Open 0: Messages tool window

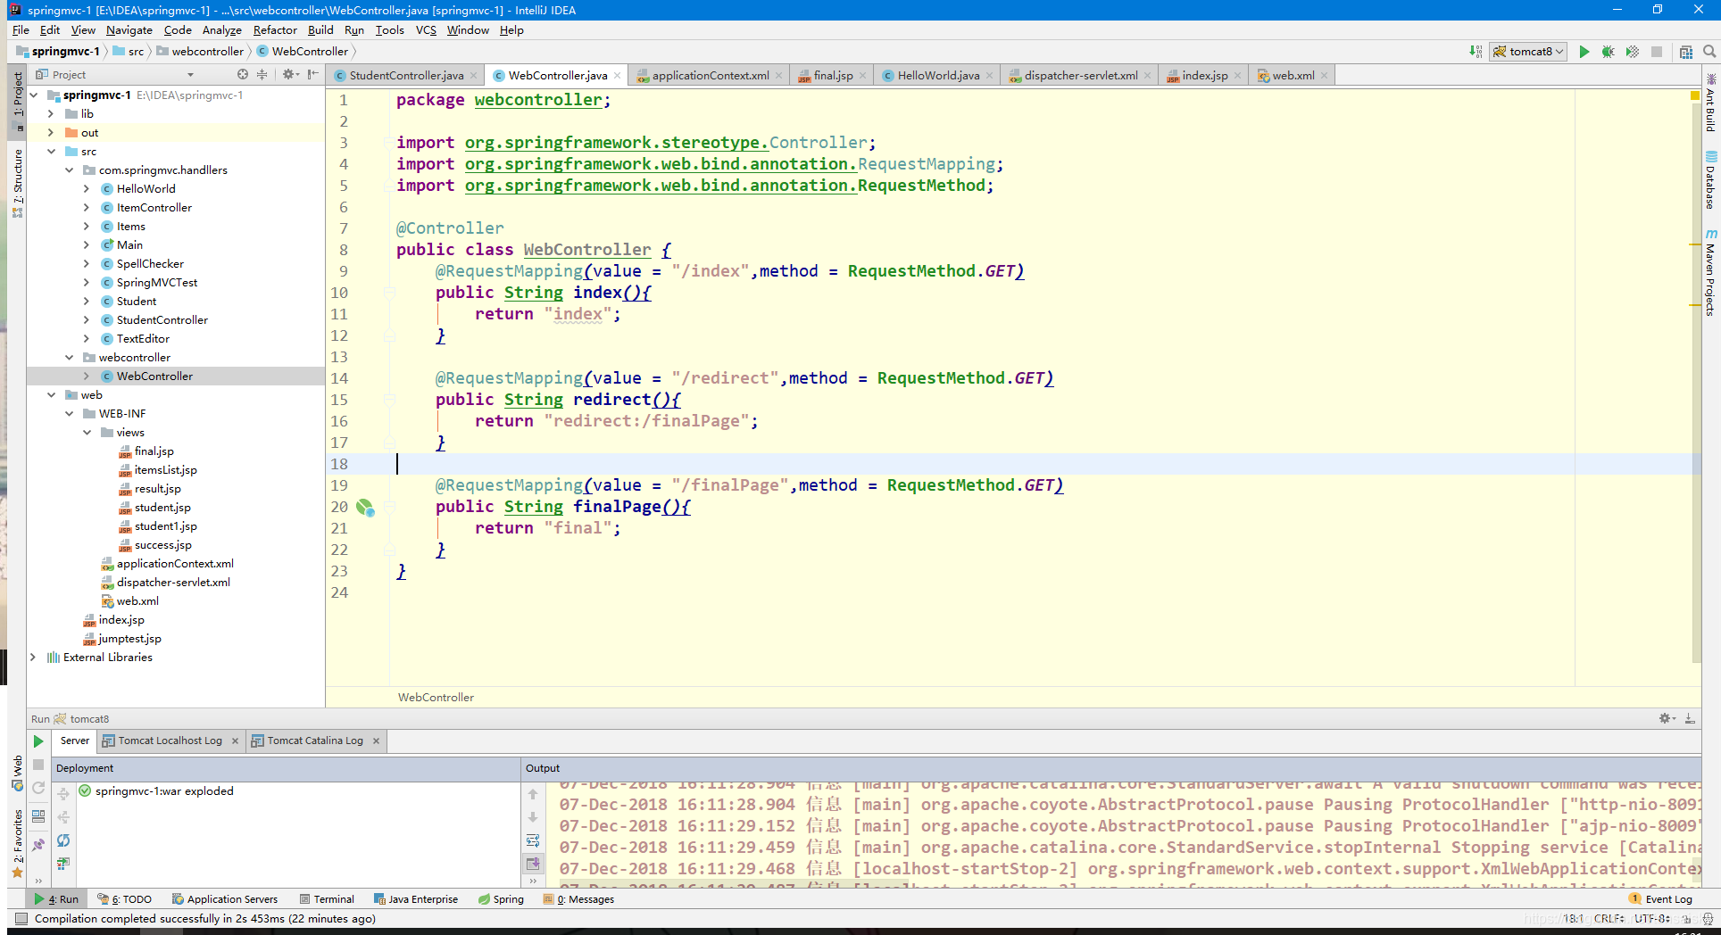pyautogui.click(x=578, y=899)
